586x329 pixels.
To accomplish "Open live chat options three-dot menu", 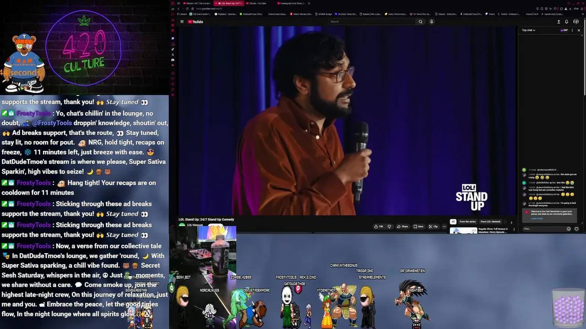I will pos(572,30).
